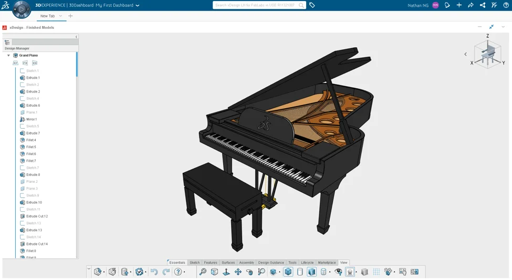Toggle the shaded with edges display mode
Image resolution: width=512 pixels, height=280 pixels.
[288, 272]
